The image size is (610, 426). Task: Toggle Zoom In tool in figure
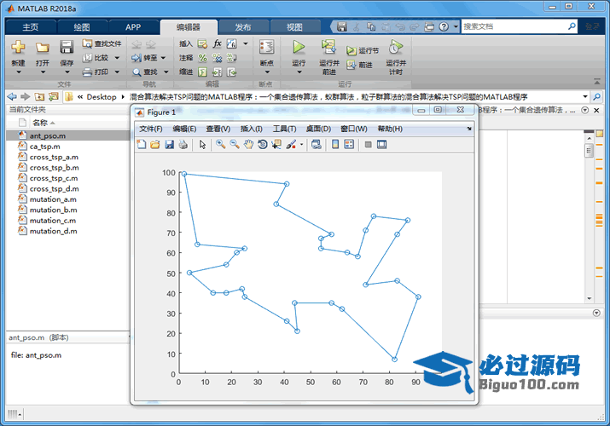[x=221, y=145]
